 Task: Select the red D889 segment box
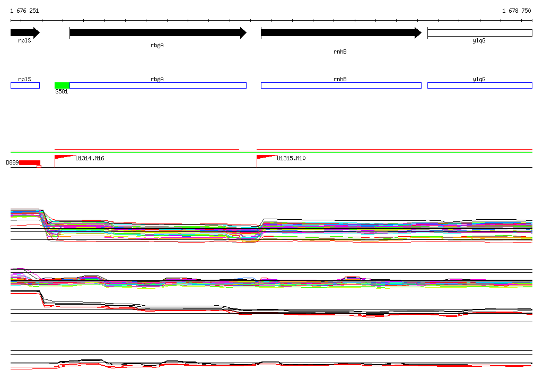tap(30, 162)
